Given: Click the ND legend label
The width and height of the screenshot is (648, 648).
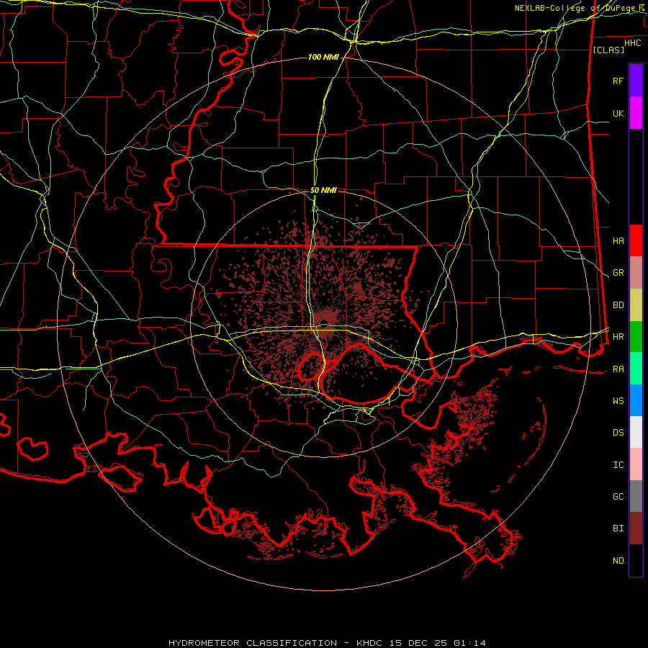Looking at the screenshot, I should tap(618, 561).
